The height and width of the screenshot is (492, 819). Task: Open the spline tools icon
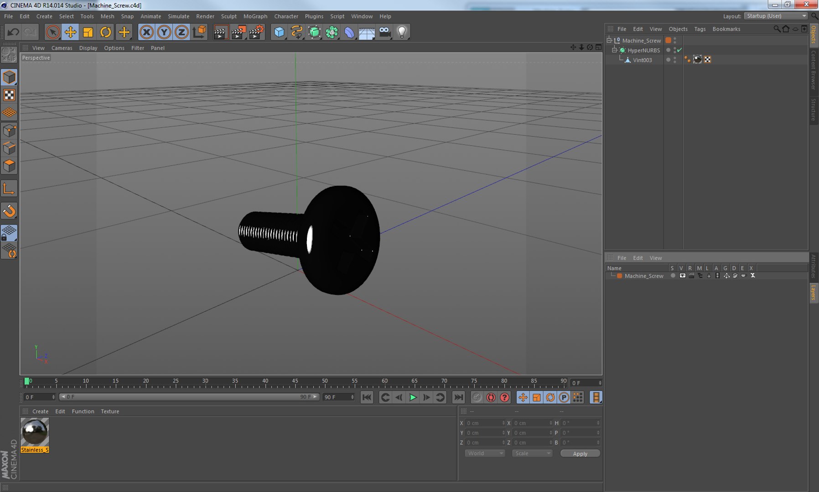[x=297, y=32]
